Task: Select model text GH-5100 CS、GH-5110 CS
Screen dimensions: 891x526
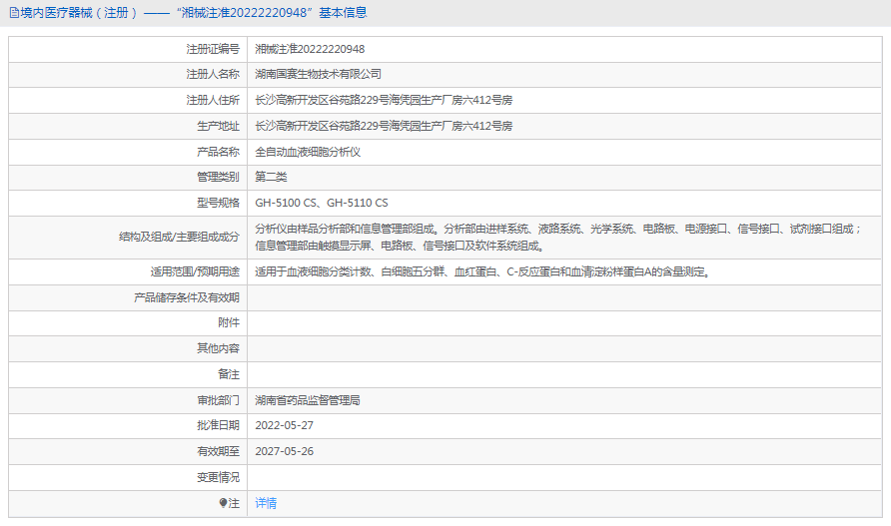Action: (321, 203)
